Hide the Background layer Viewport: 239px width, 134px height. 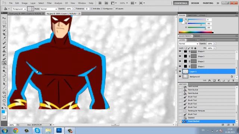pyautogui.click(x=180, y=77)
